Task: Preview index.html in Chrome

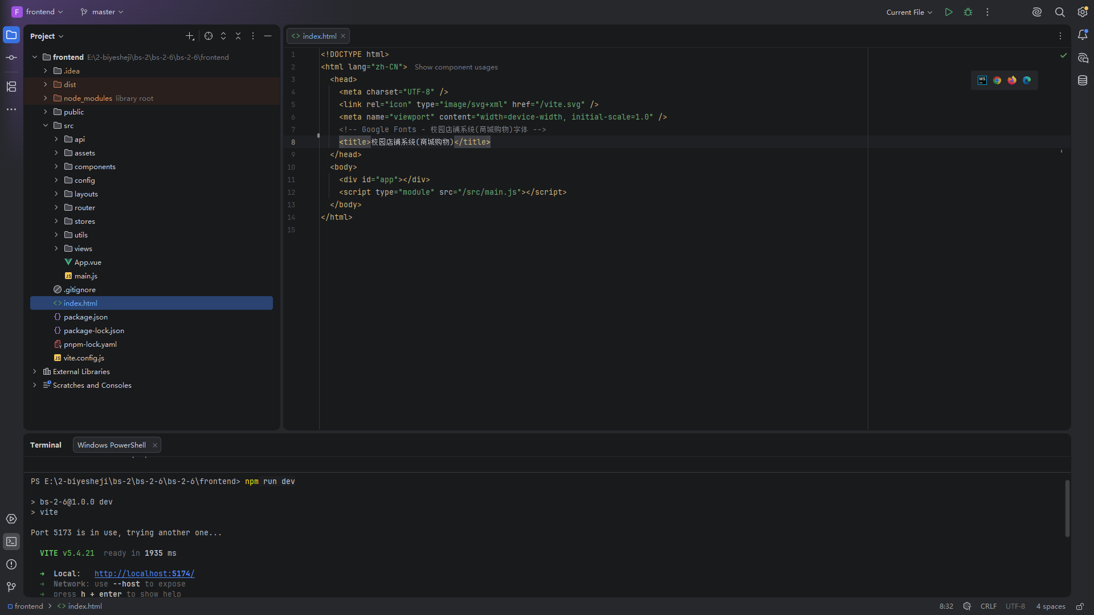Action: coord(997,80)
